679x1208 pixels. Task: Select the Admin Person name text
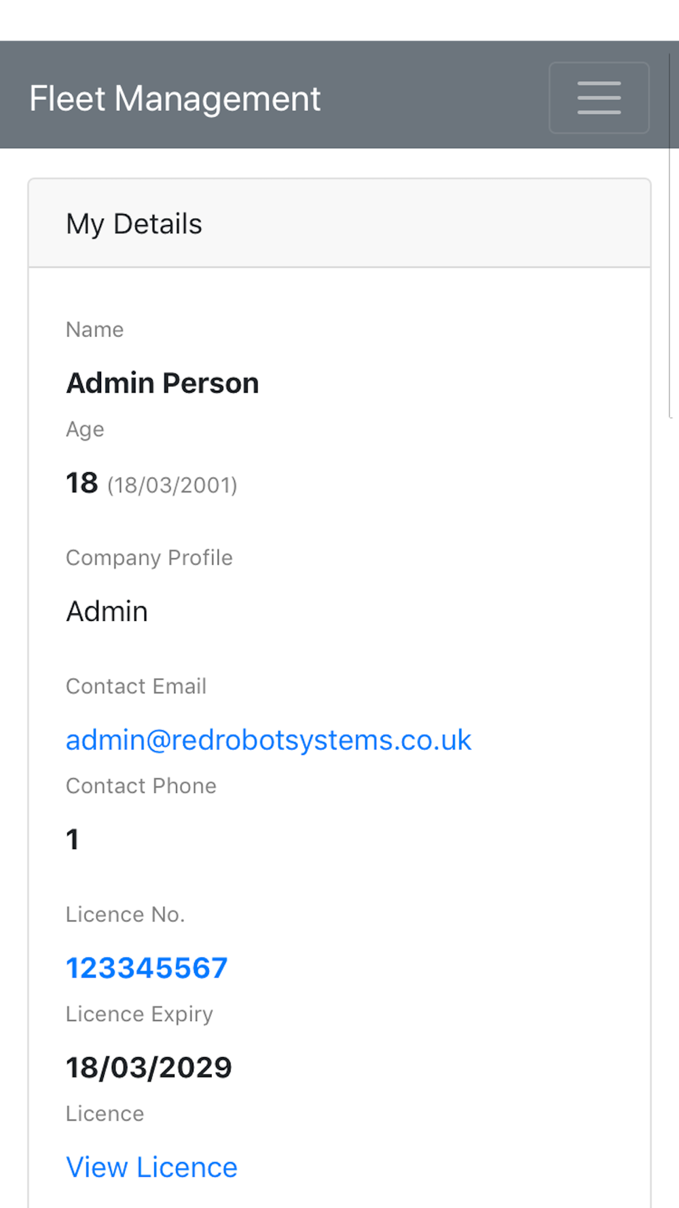[x=162, y=383]
